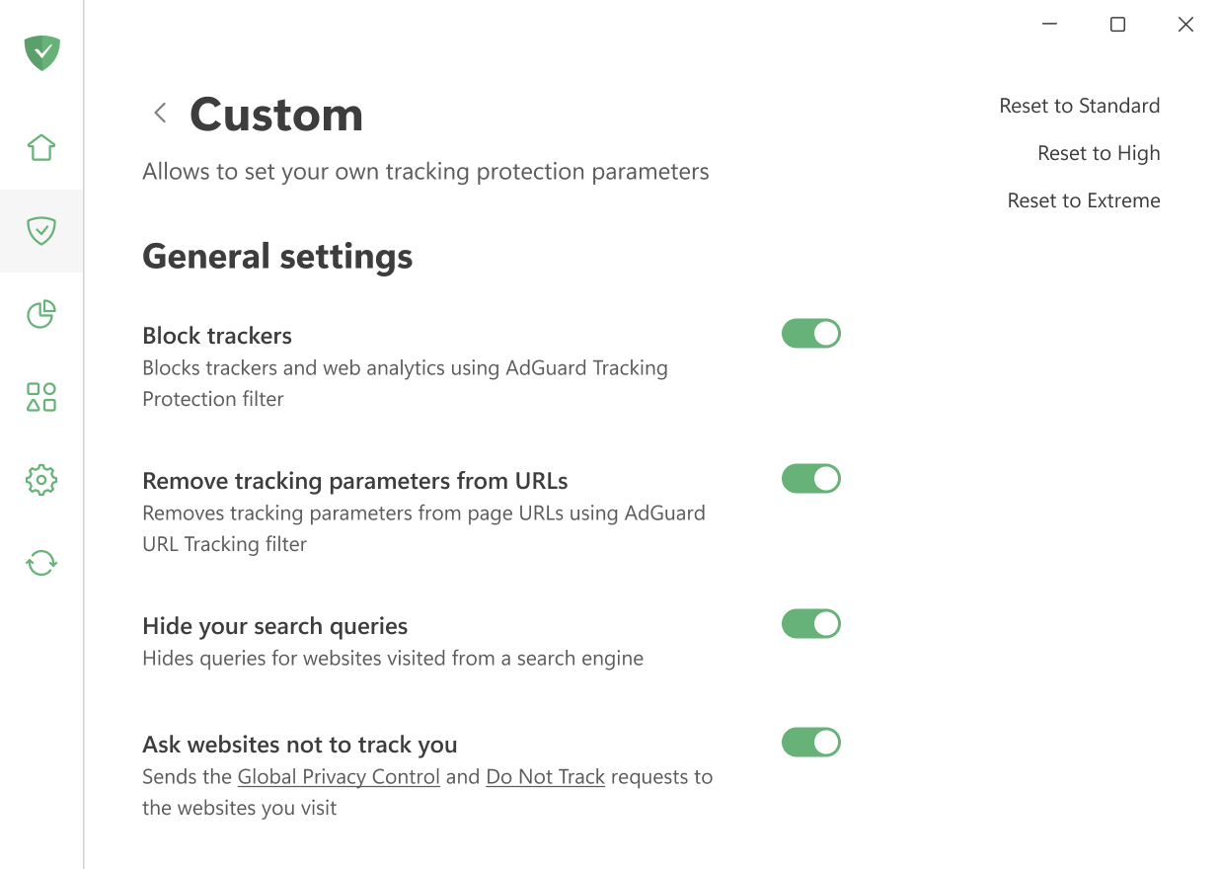Turn off Hide your search queries
1220x869 pixels.
(x=811, y=623)
